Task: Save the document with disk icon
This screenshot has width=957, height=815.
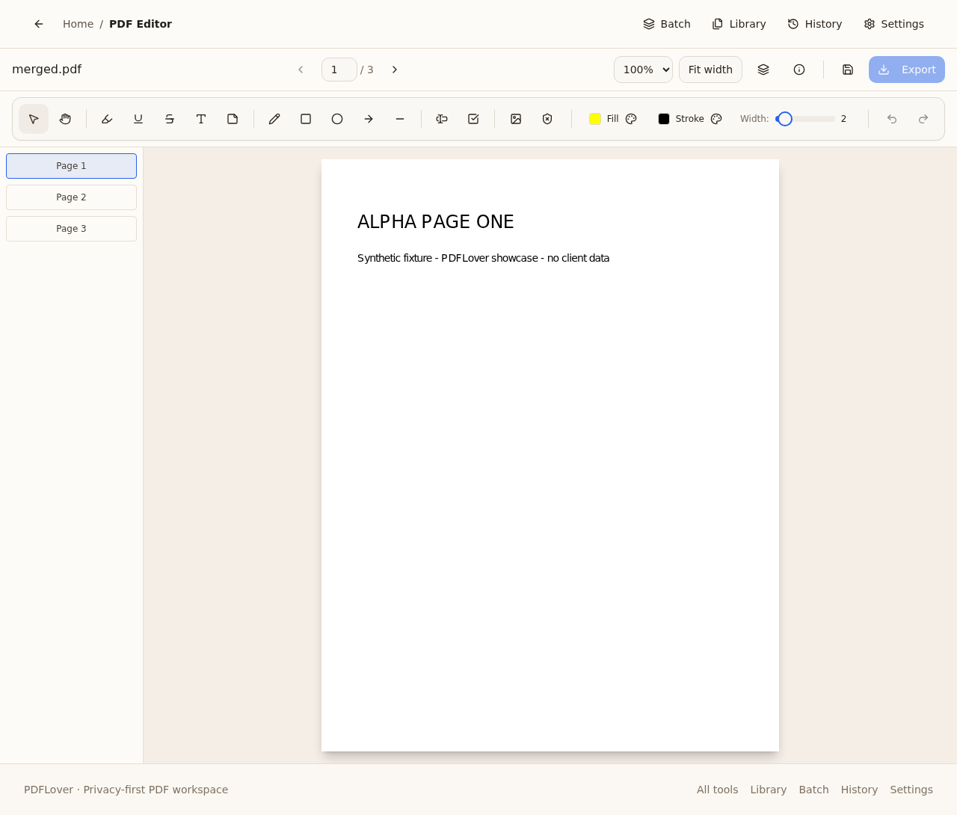Action: point(848,70)
